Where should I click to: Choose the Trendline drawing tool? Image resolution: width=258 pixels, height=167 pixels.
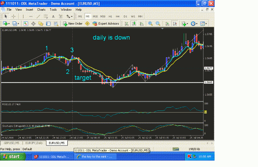38,16
